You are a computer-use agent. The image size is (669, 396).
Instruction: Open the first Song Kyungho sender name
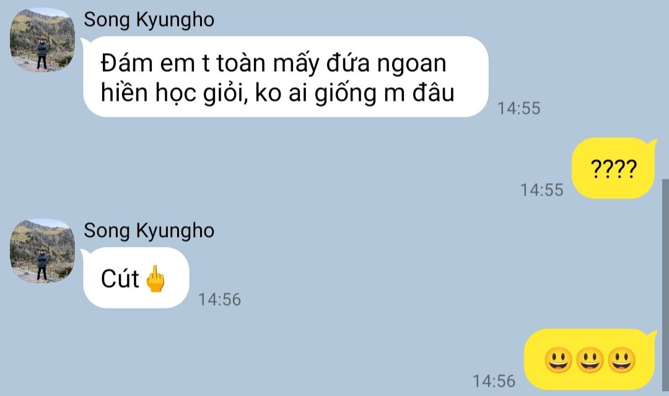[x=149, y=20]
